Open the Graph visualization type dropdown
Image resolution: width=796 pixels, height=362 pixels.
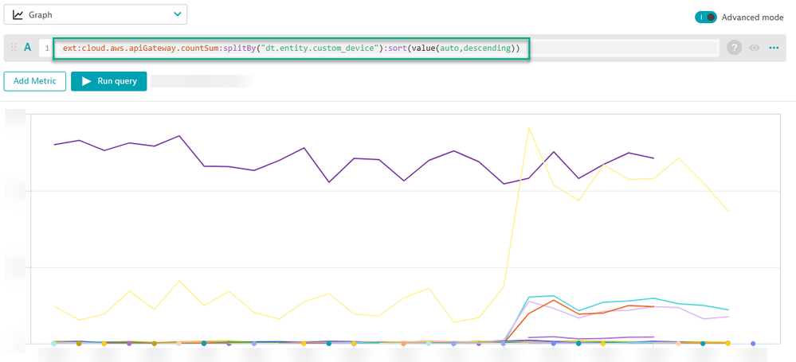tap(96, 14)
